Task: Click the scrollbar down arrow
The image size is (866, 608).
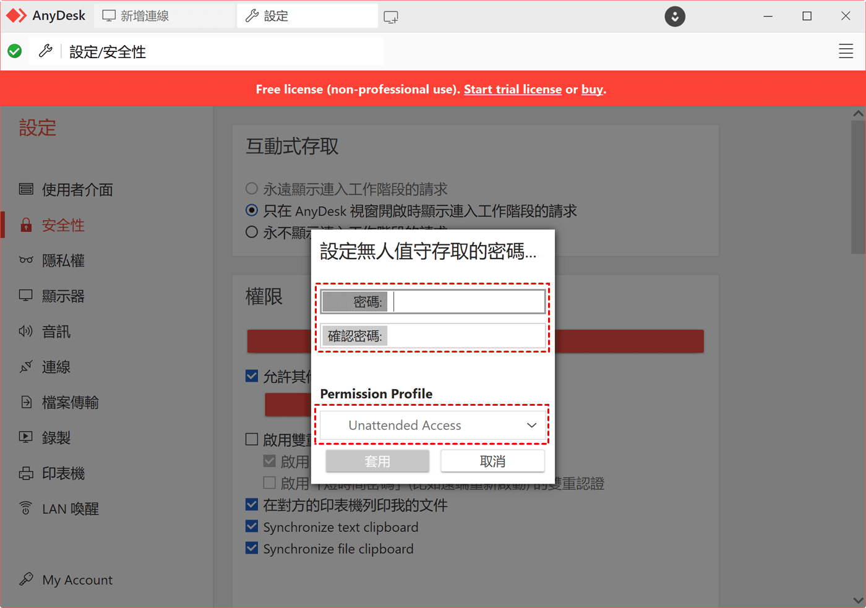Action: point(858,600)
